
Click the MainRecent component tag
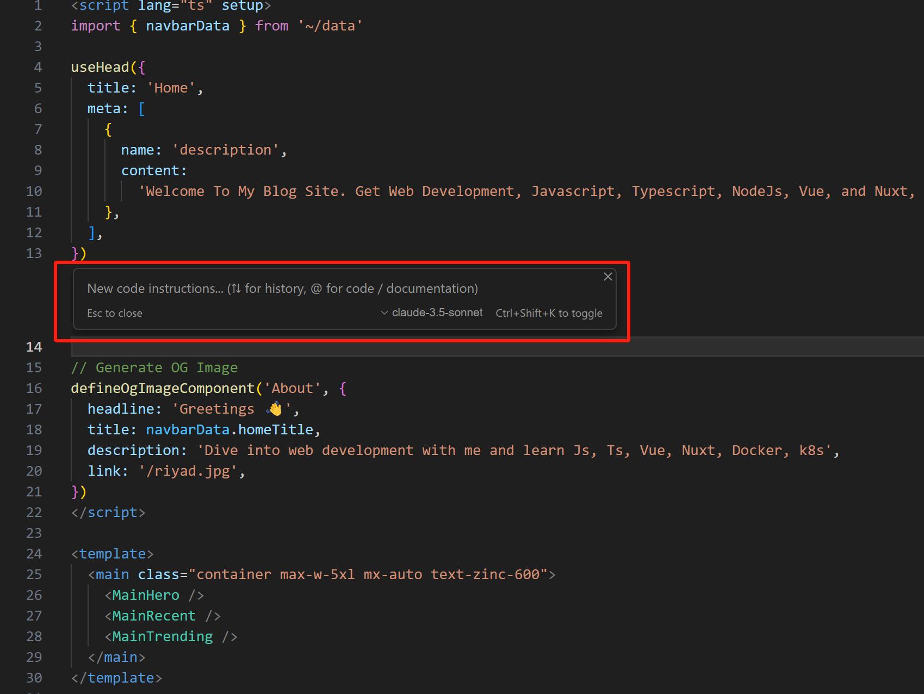coord(154,616)
